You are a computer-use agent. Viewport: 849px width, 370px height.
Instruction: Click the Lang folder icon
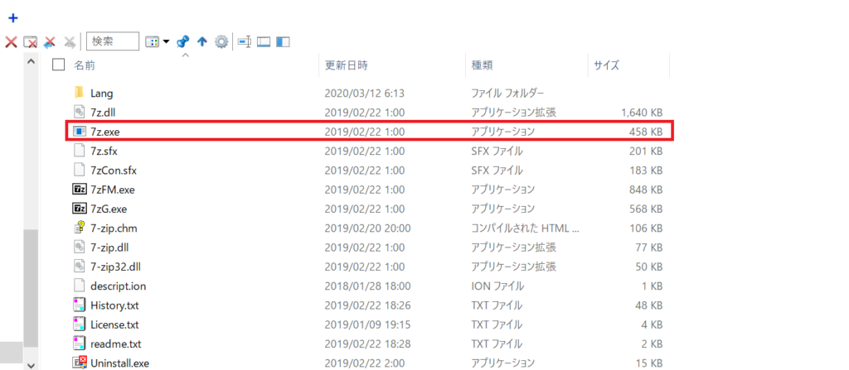tap(79, 93)
